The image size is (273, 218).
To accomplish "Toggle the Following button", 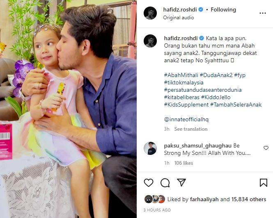I will click(x=223, y=9).
